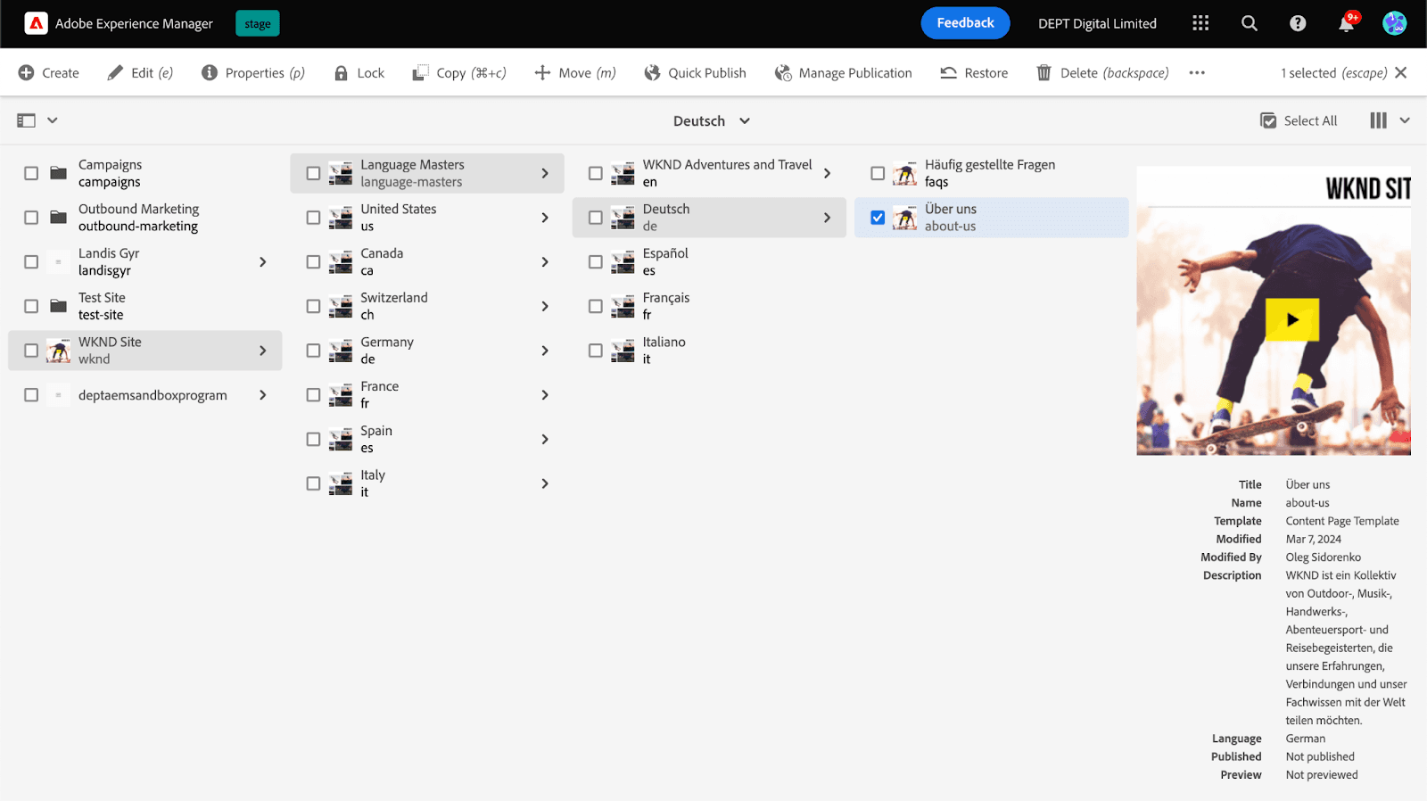Click the Über uns preview thumbnail
Screen dimensions: 1427x801
(x=1273, y=310)
